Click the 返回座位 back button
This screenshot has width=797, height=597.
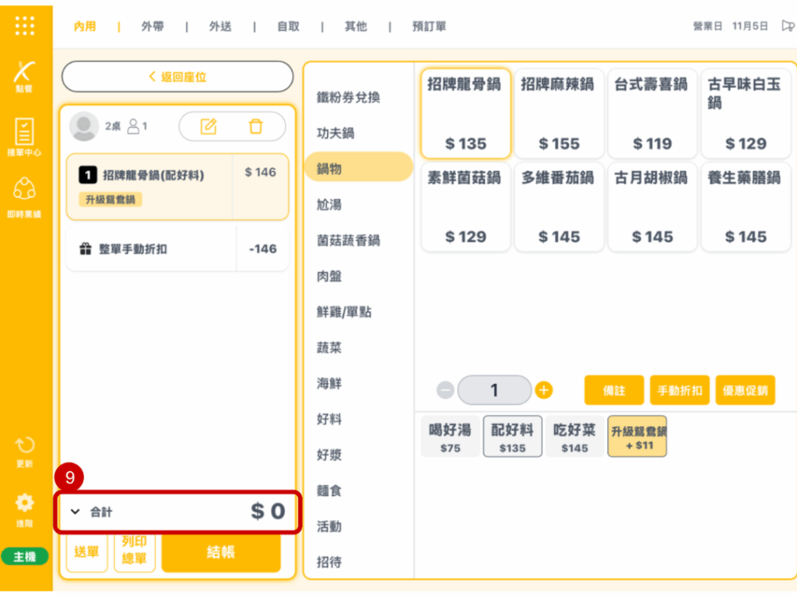coord(177,77)
